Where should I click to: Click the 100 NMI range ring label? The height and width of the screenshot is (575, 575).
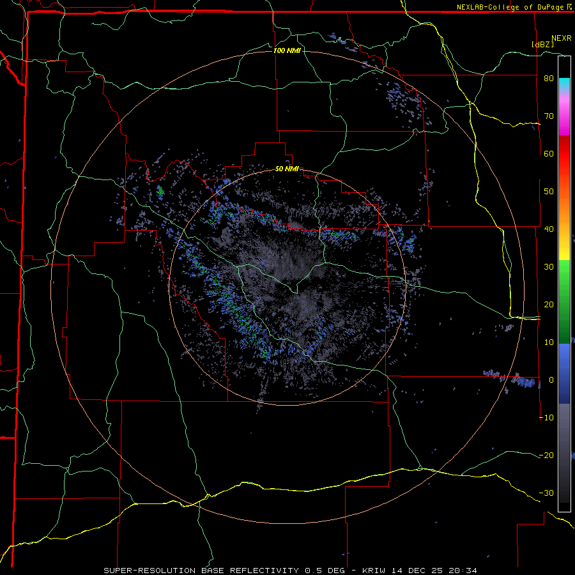pyautogui.click(x=287, y=50)
